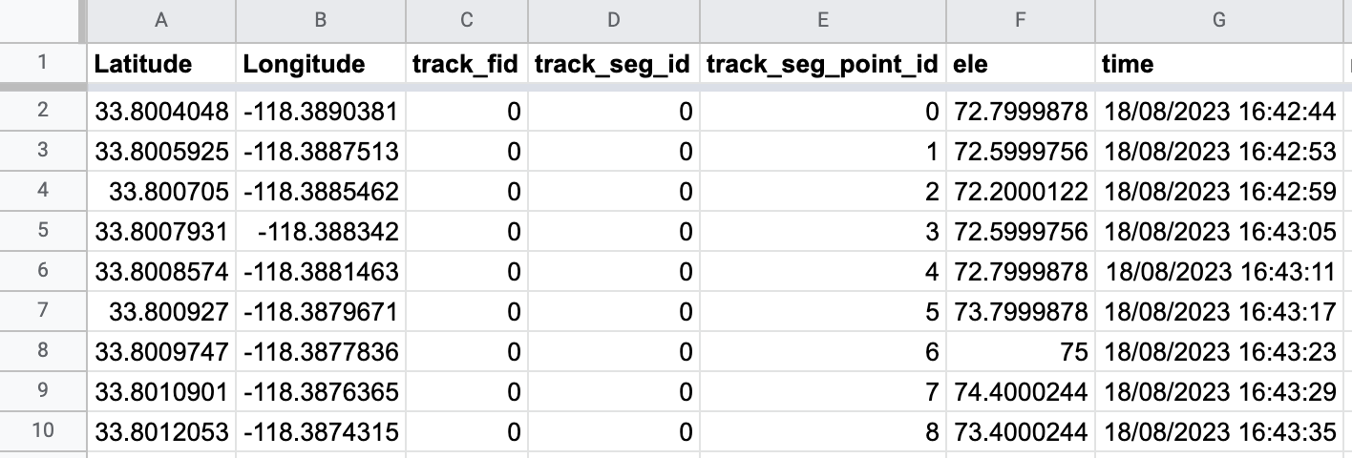
Task: Select elevation cell with value 75
Action: [1021, 352]
